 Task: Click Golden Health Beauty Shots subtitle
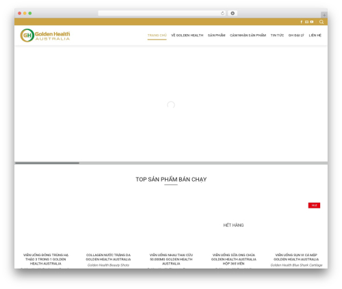pos(108,265)
